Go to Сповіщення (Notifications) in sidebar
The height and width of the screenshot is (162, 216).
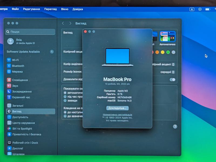20,80
